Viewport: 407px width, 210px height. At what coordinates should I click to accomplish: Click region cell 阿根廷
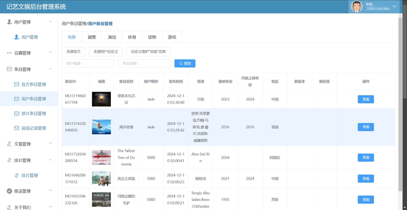coord(275,158)
